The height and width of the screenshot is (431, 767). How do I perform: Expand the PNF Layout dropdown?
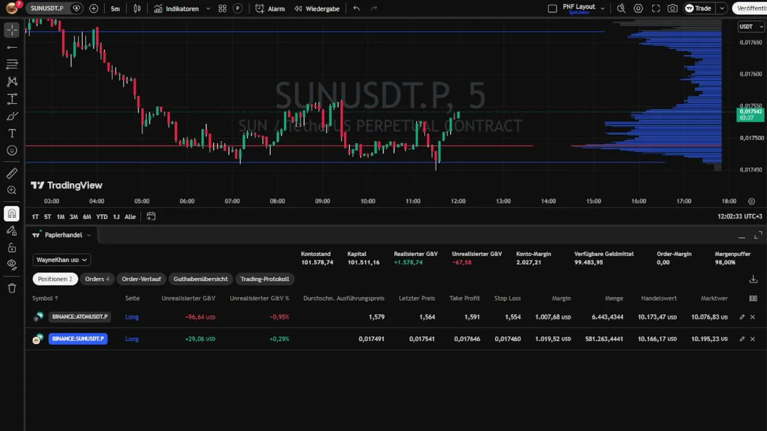point(603,8)
